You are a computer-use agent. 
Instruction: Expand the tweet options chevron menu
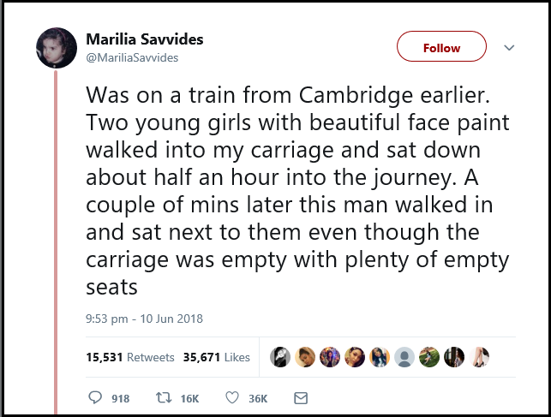coord(509,47)
